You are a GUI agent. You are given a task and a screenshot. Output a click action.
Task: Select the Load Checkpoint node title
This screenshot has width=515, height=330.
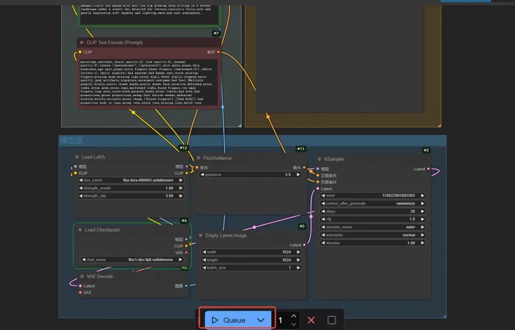[102, 230]
